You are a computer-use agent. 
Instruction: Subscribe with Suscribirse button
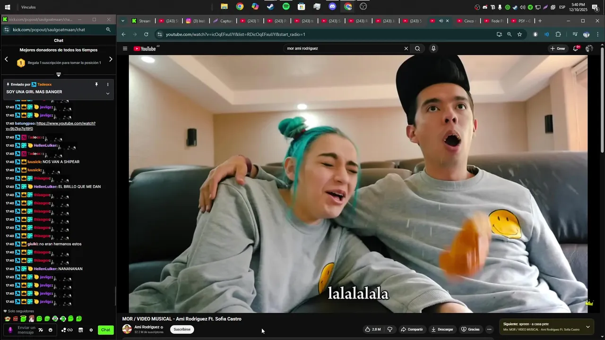coord(182,329)
